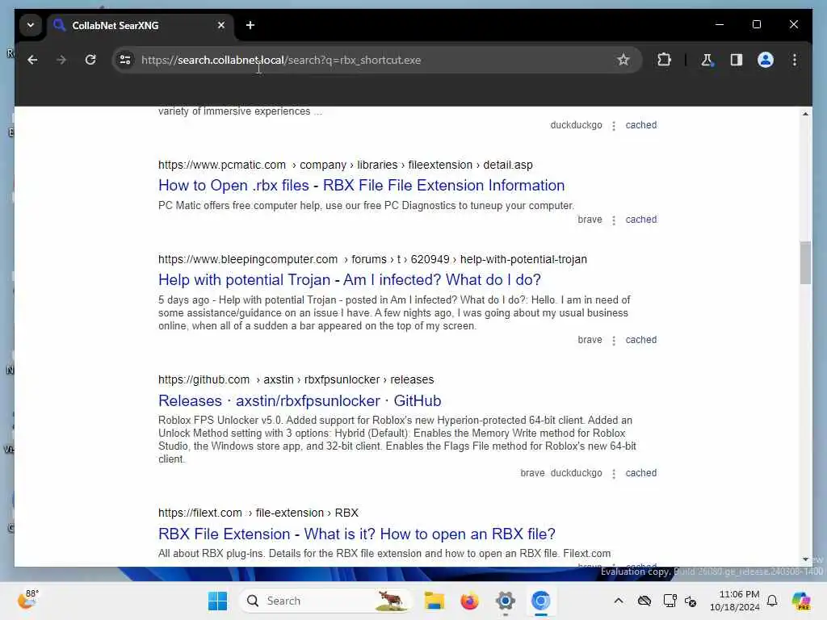Show hidden system tray icons chevron
The width and height of the screenshot is (827, 620).
click(619, 601)
